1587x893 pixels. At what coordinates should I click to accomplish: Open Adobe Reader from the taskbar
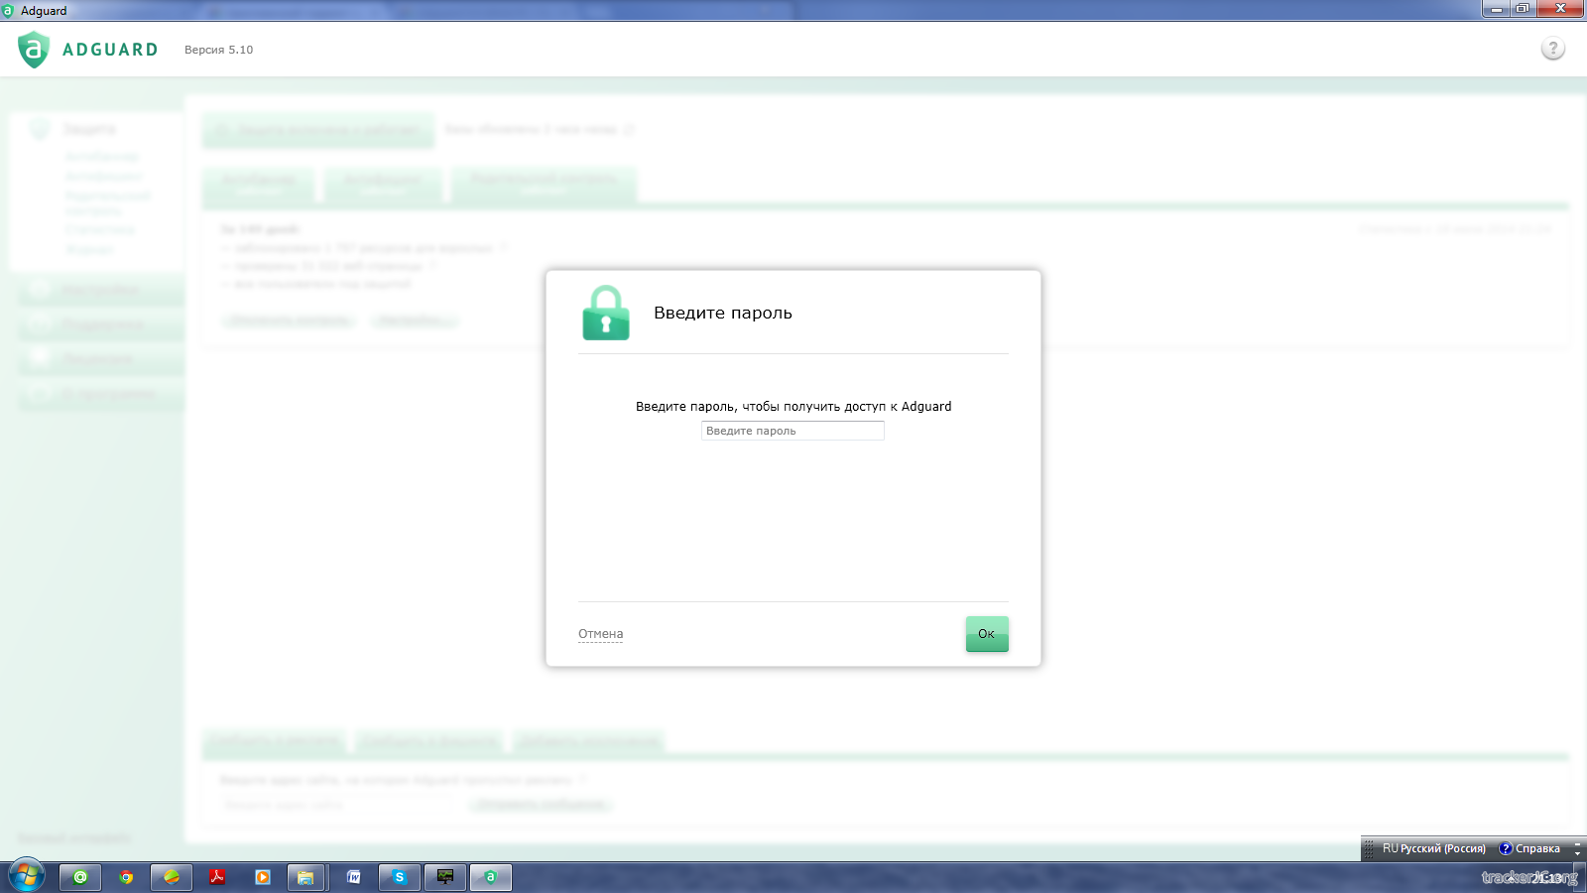217,877
